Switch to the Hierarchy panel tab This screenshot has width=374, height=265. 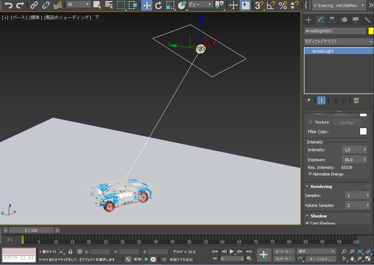332,20
